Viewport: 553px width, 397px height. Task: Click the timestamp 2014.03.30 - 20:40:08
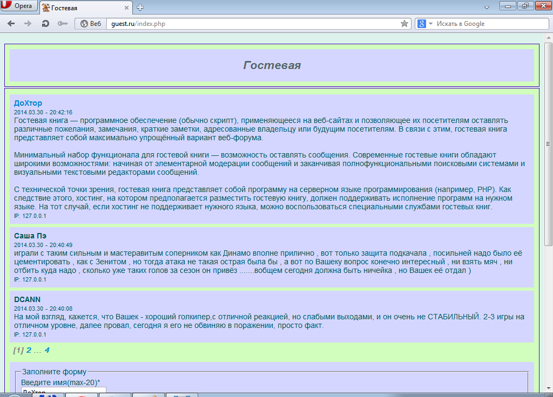pos(43,309)
